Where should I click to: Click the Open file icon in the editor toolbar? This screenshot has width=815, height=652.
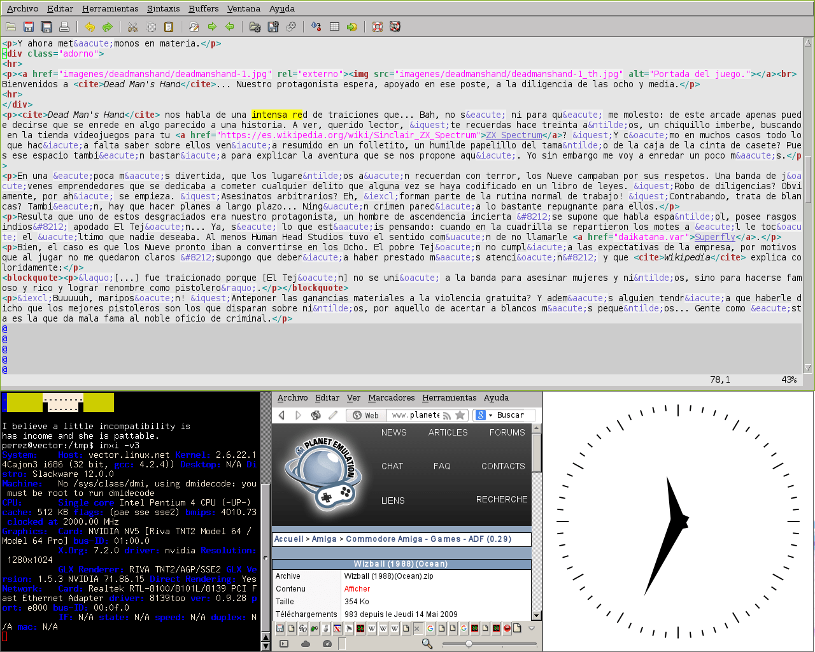pos(11,27)
